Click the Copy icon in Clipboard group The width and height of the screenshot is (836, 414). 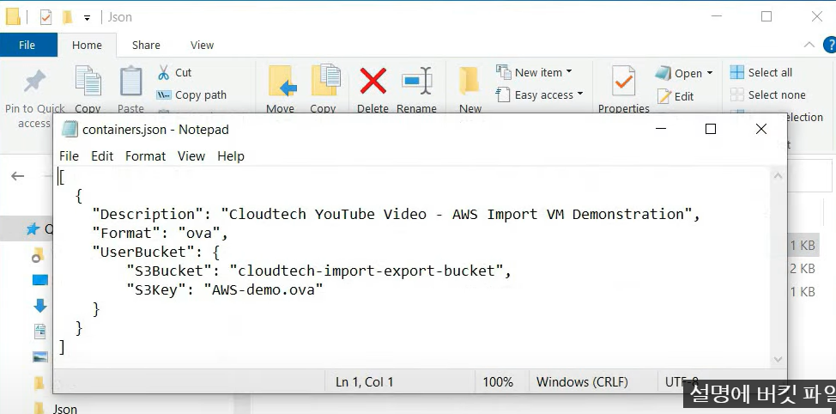click(x=88, y=81)
